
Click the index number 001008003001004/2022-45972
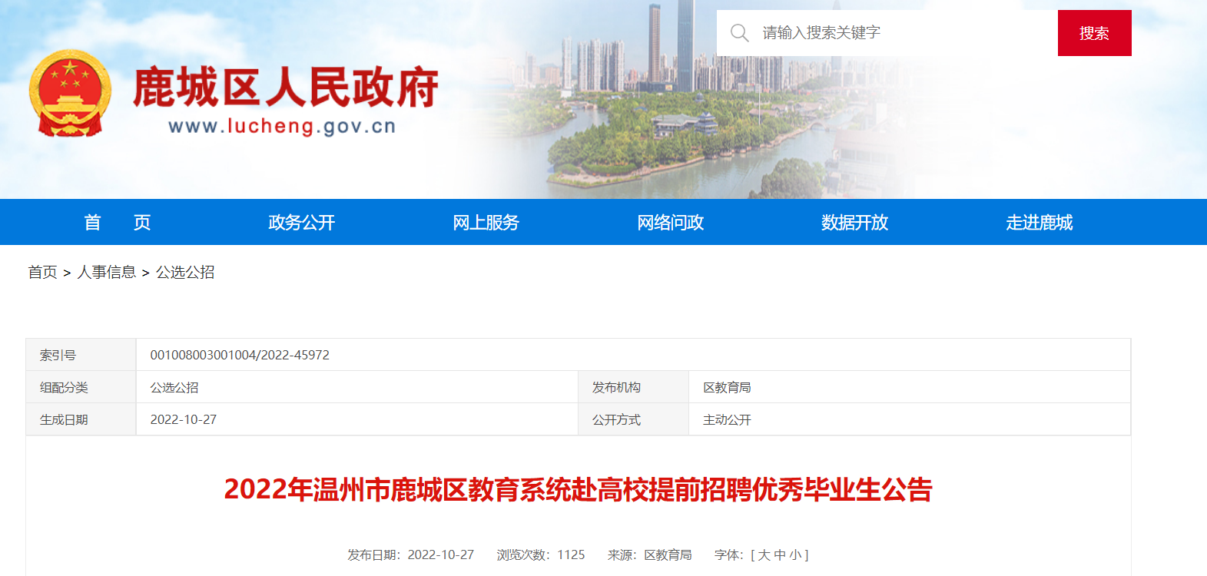(x=240, y=355)
